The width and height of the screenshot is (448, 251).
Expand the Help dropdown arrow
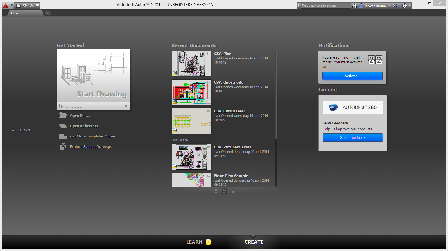tap(410, 6)
